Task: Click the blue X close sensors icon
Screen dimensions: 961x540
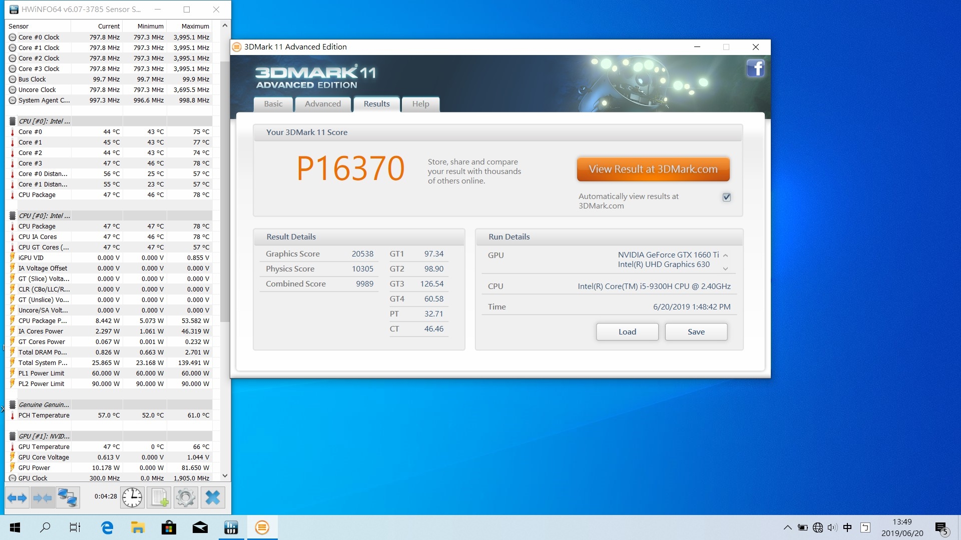Action: click(213, 497)
